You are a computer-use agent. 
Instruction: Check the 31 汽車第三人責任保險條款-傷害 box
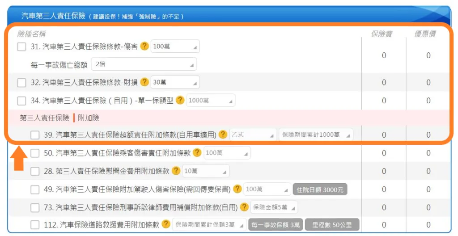pyautogui.click(x=21, y=46)
